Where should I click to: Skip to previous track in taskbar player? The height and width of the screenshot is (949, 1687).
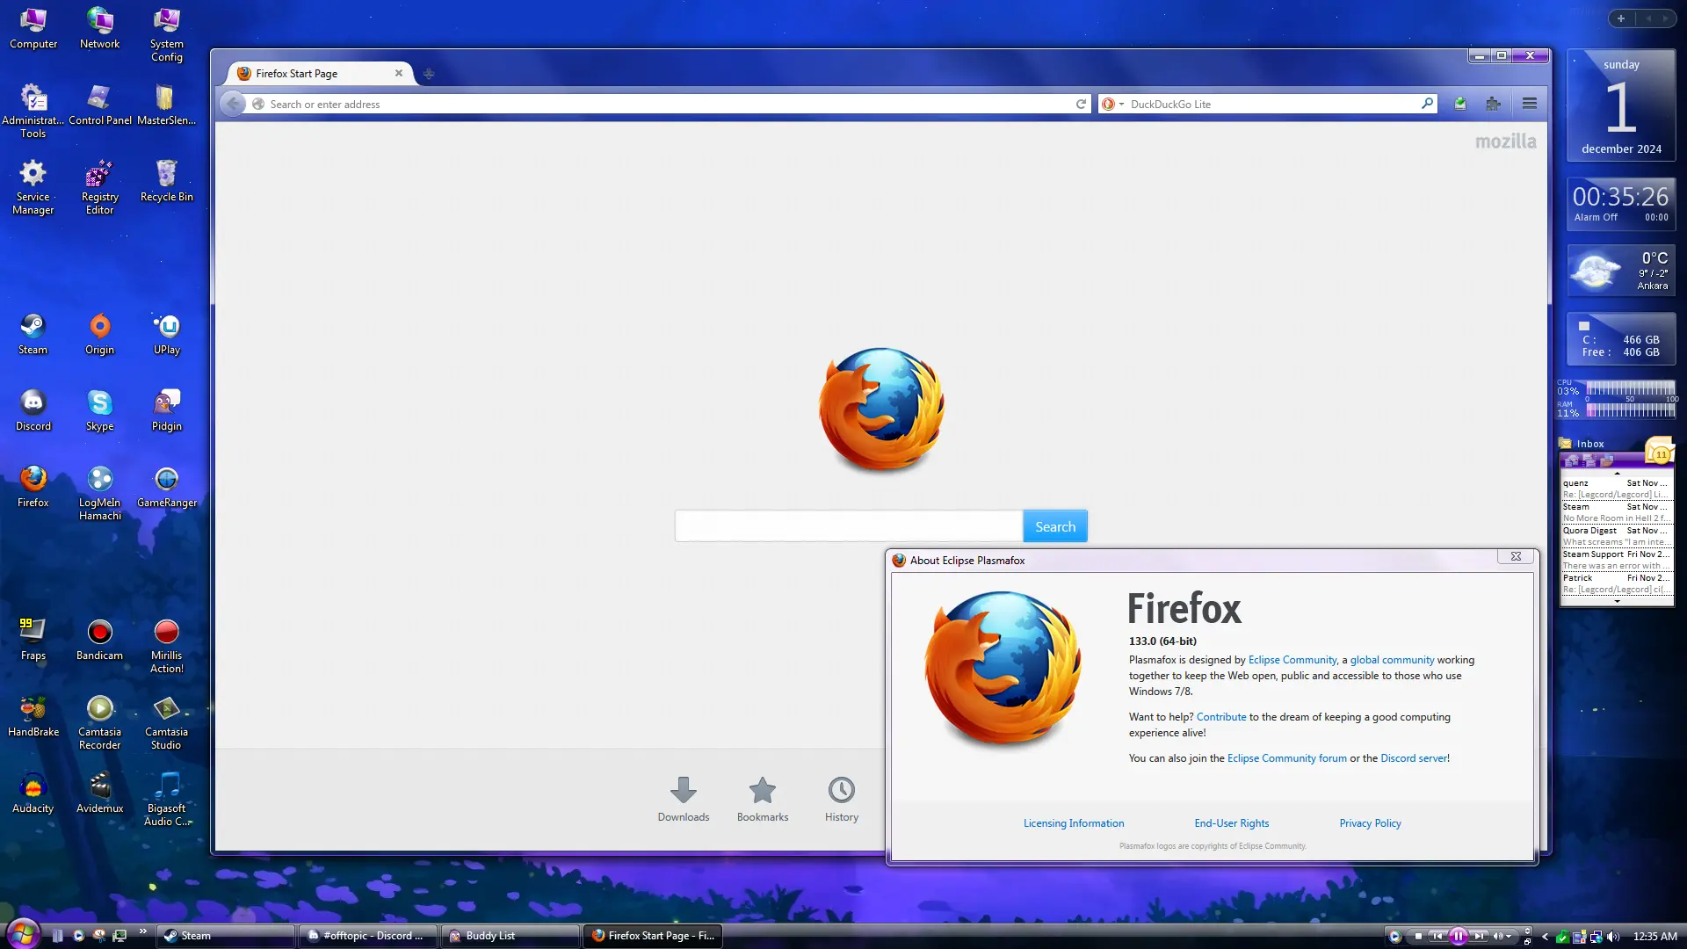[1437, 936]
